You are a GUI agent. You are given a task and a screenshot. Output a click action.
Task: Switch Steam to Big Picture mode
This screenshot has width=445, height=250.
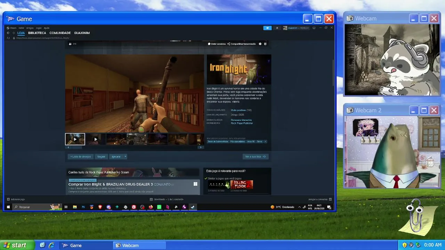click(x=314, y=28)
